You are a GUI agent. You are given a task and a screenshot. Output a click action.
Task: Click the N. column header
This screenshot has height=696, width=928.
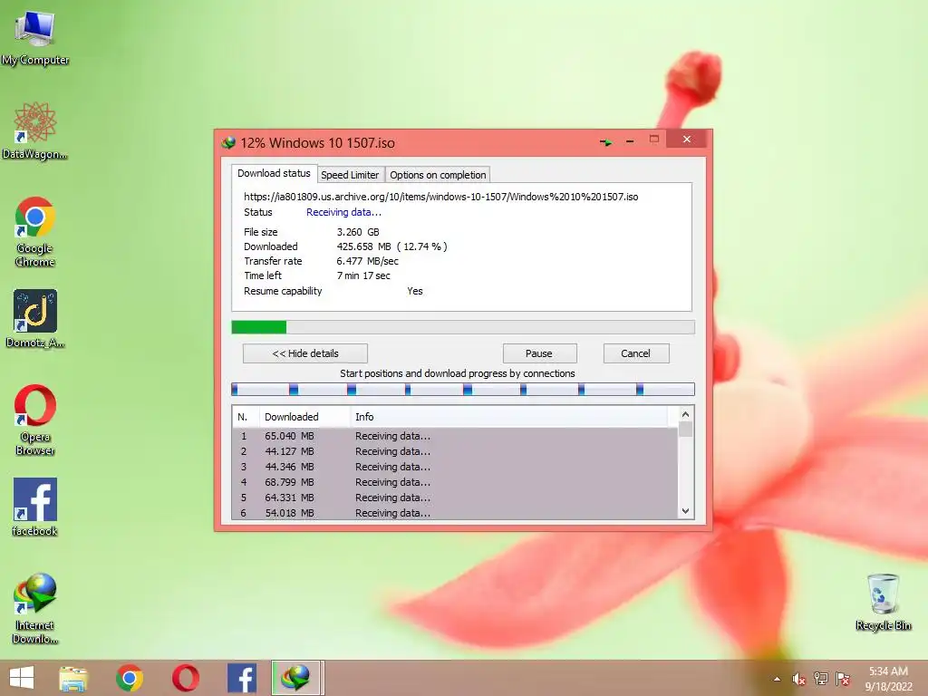click(246, 417)
